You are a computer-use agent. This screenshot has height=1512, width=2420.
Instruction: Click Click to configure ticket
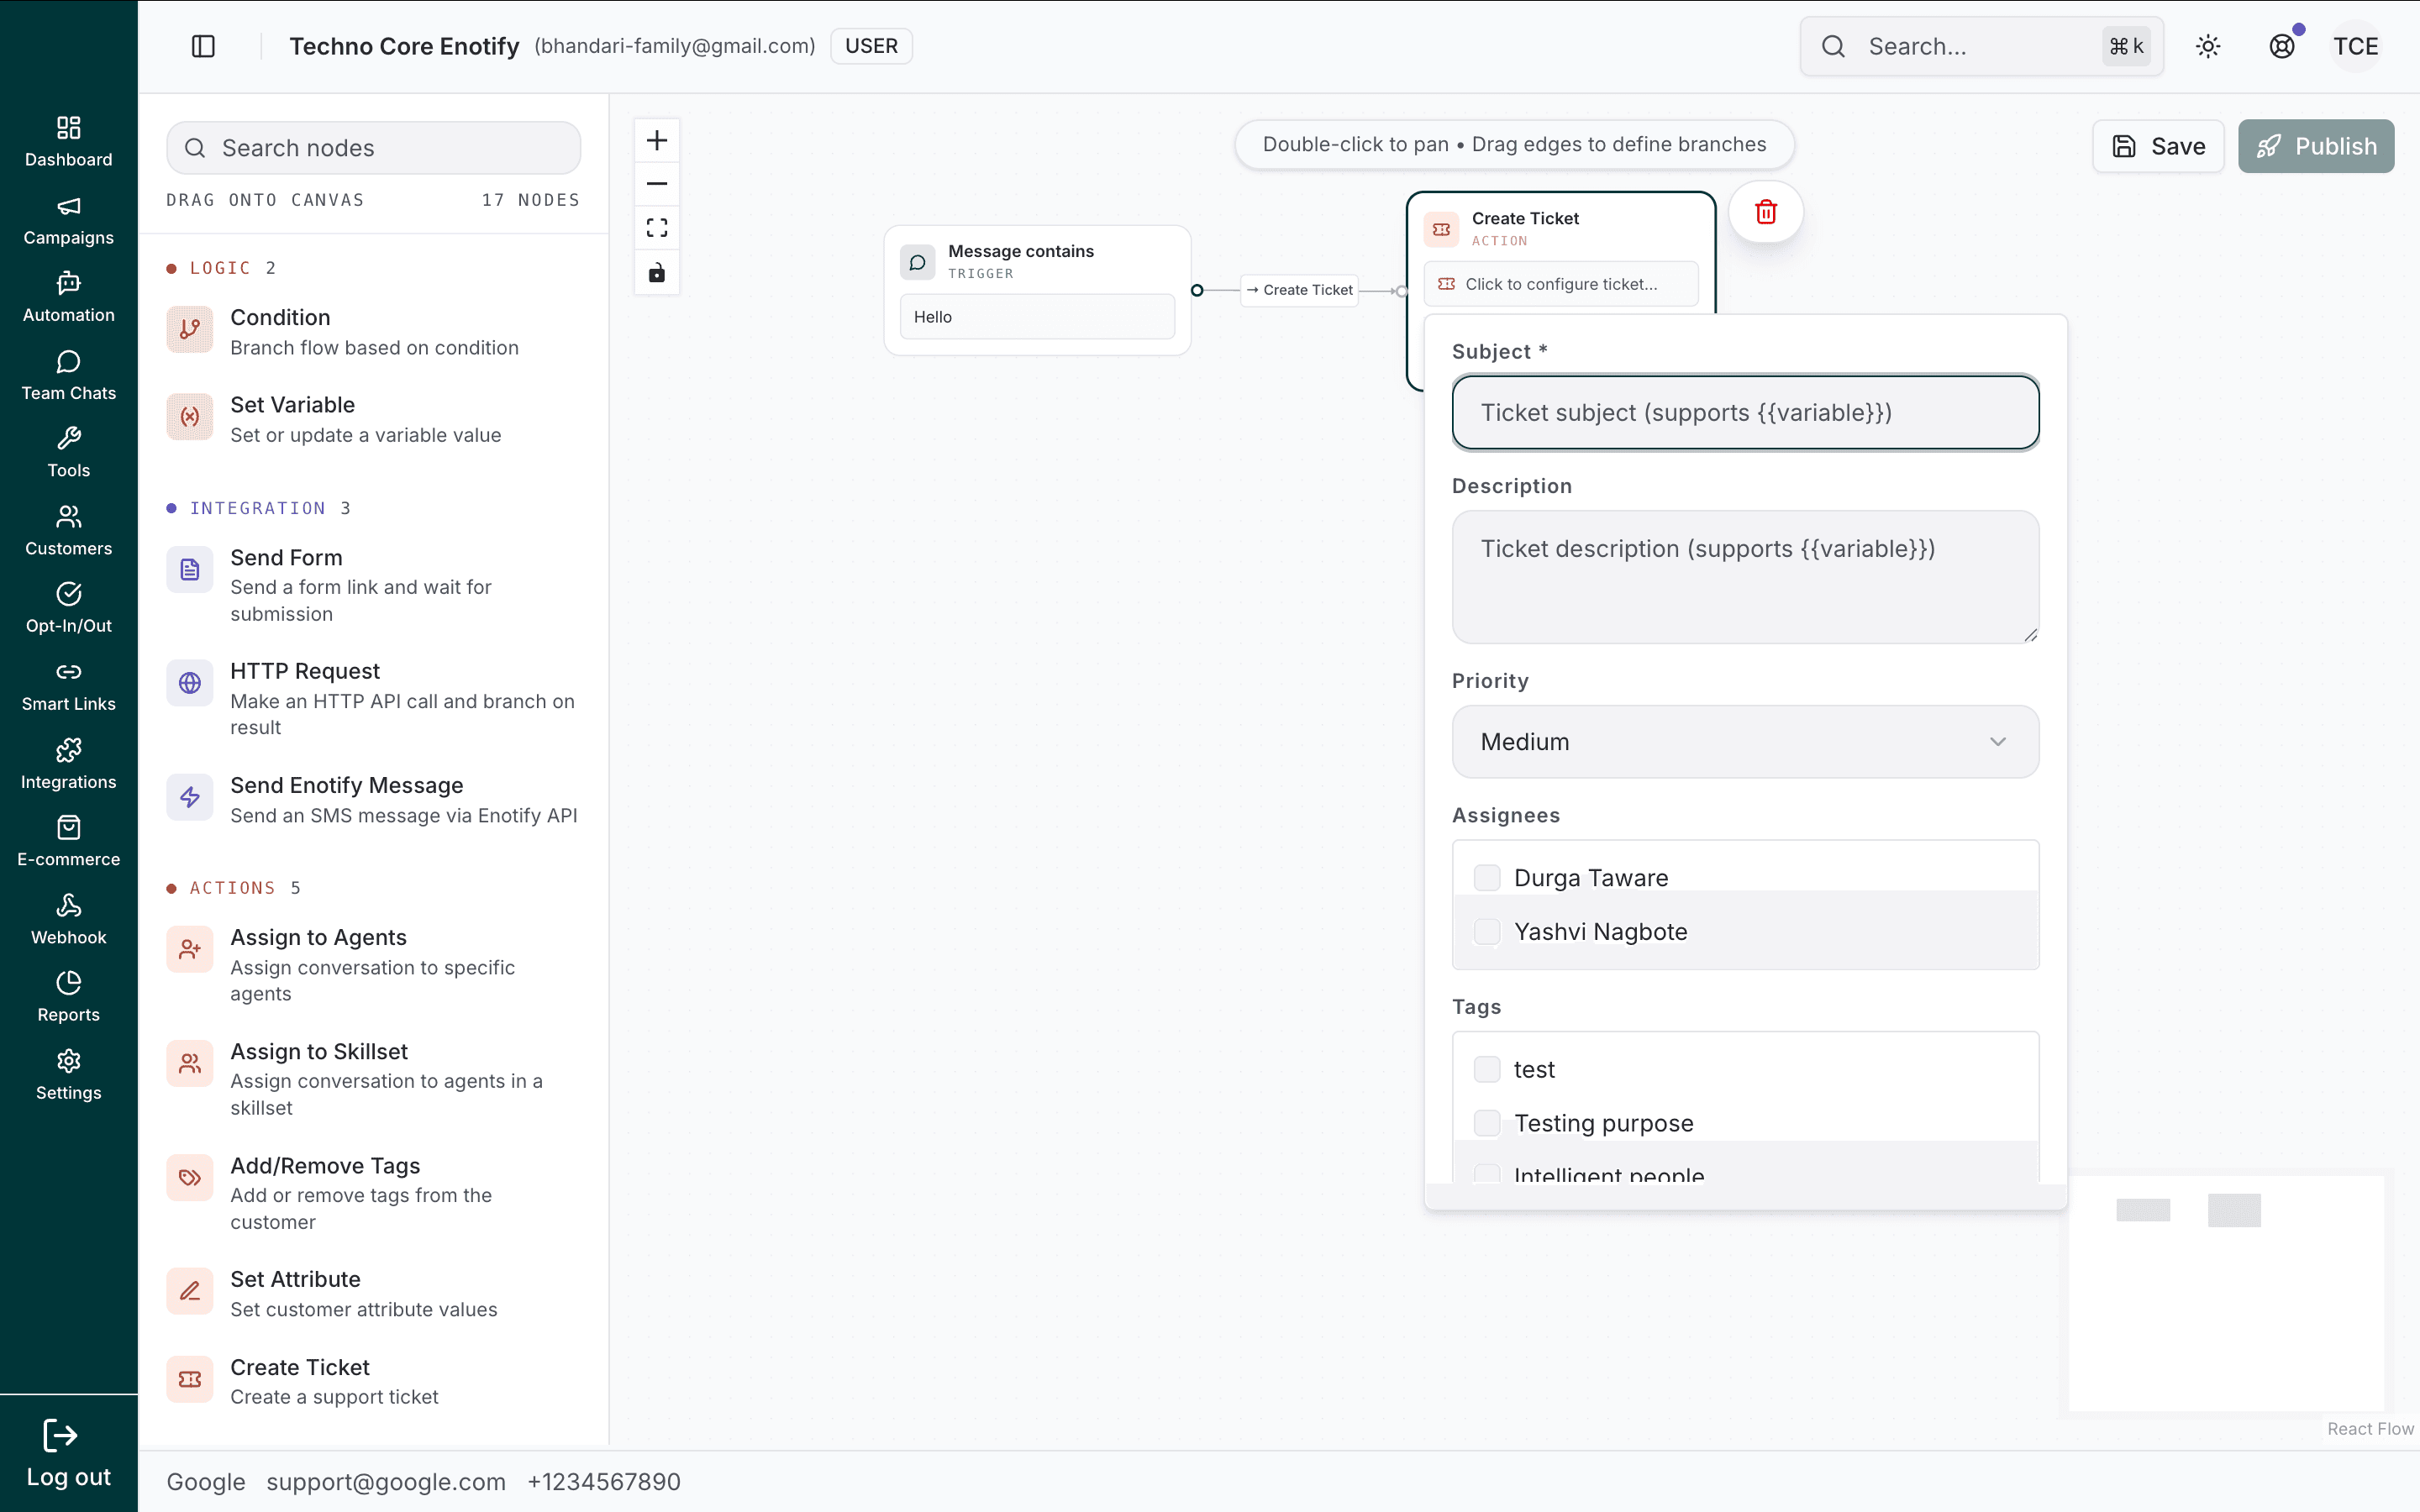coord(1560,284)
